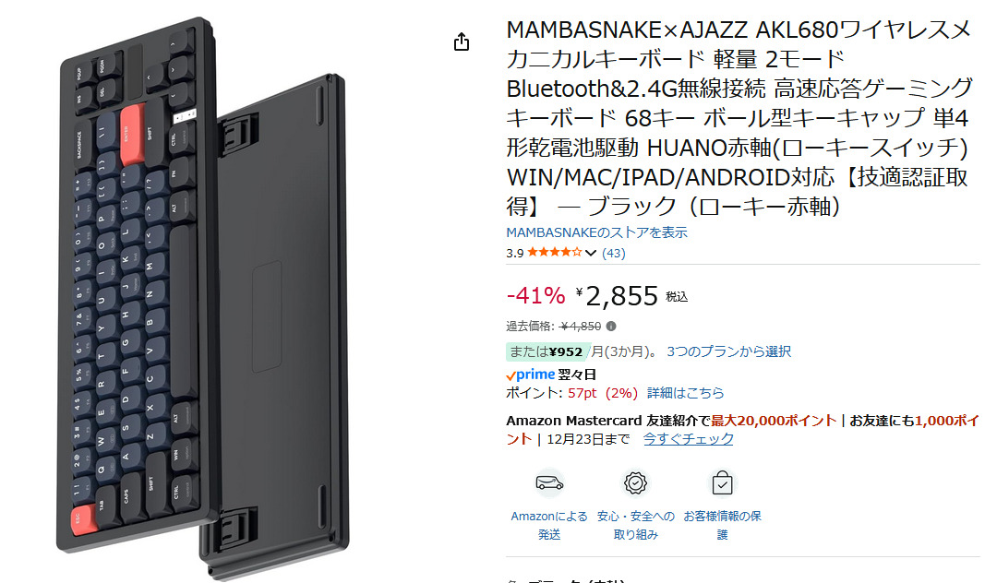
Task: Open 安心・安全への取り組み link text
Action: [x=635, y=525]
